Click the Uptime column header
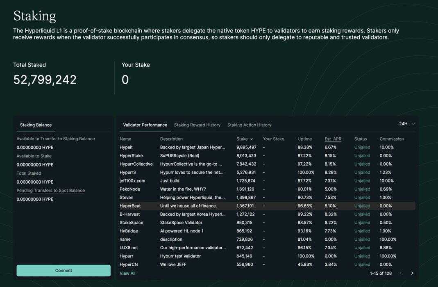 coord(304,139)
